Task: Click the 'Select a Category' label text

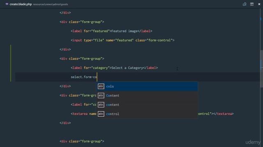Action: [x=127, y=68]
